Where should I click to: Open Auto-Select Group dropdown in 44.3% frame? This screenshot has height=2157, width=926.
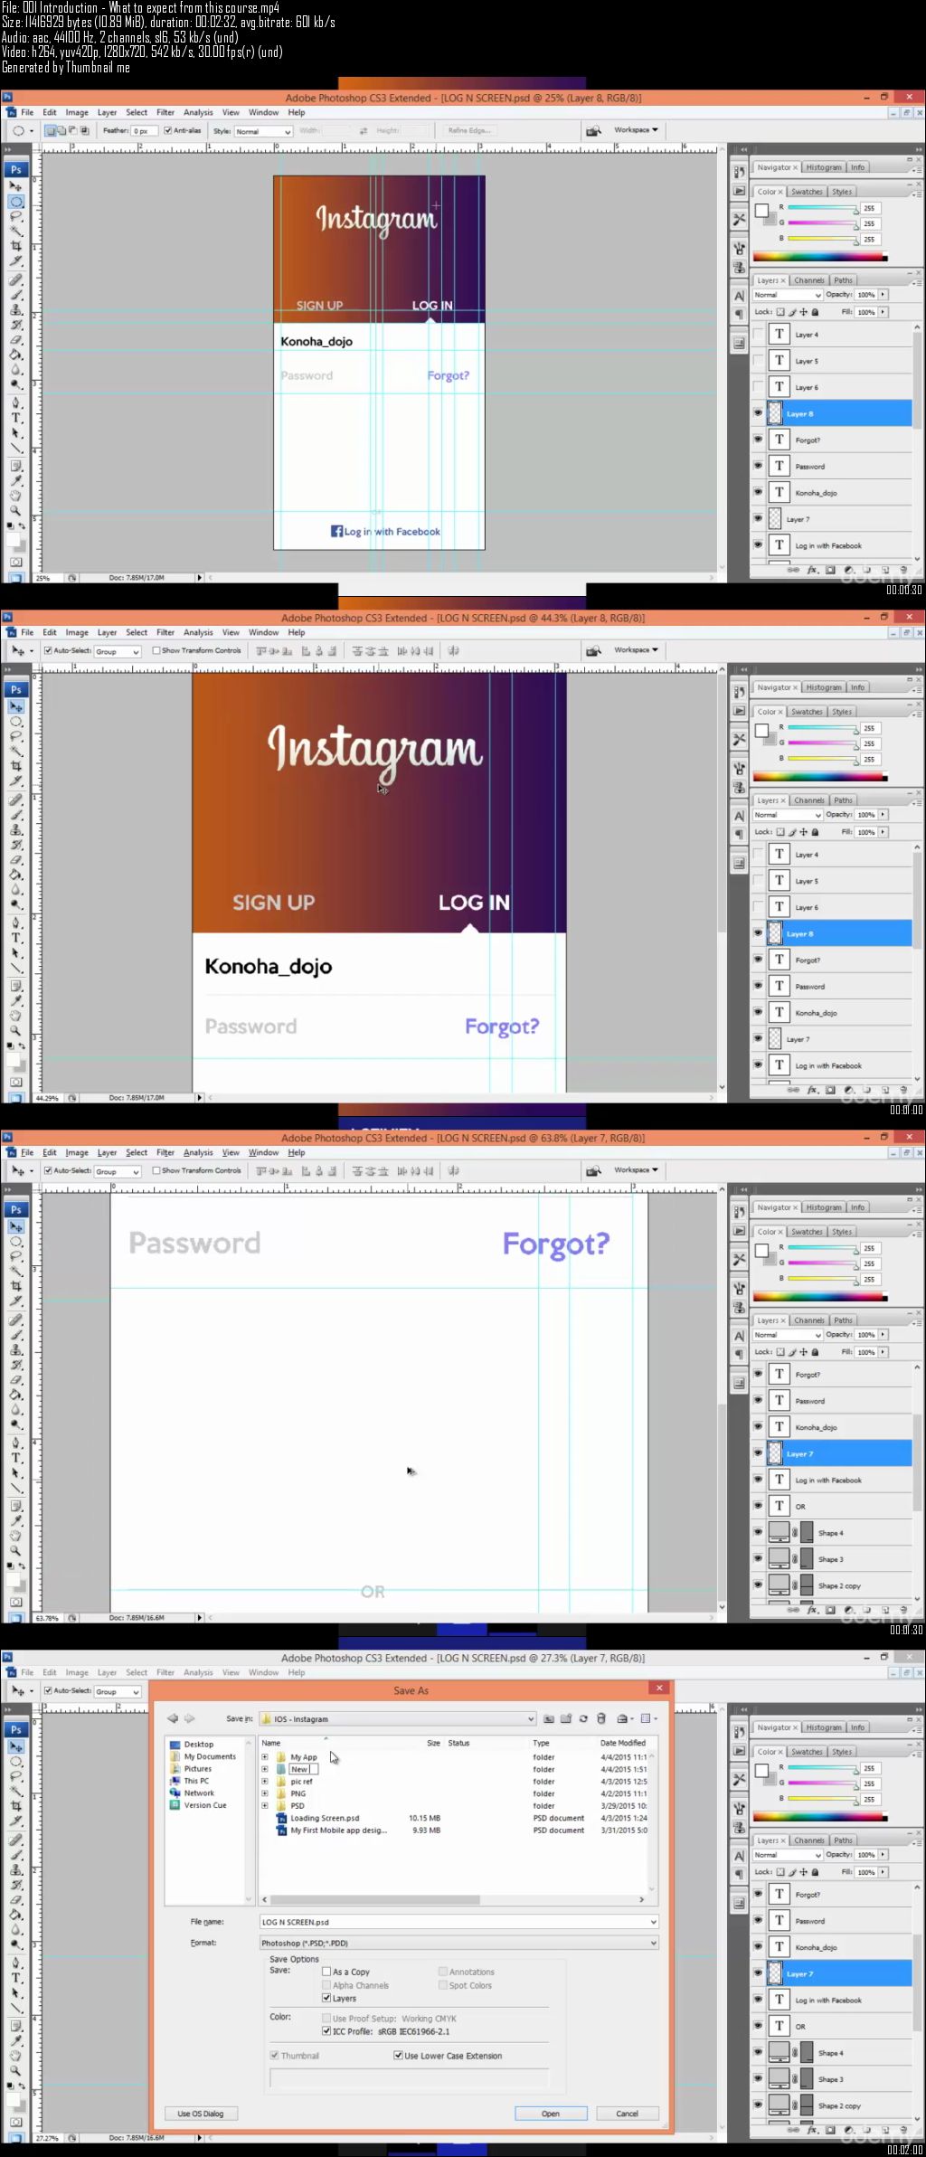tap(118, 651)
